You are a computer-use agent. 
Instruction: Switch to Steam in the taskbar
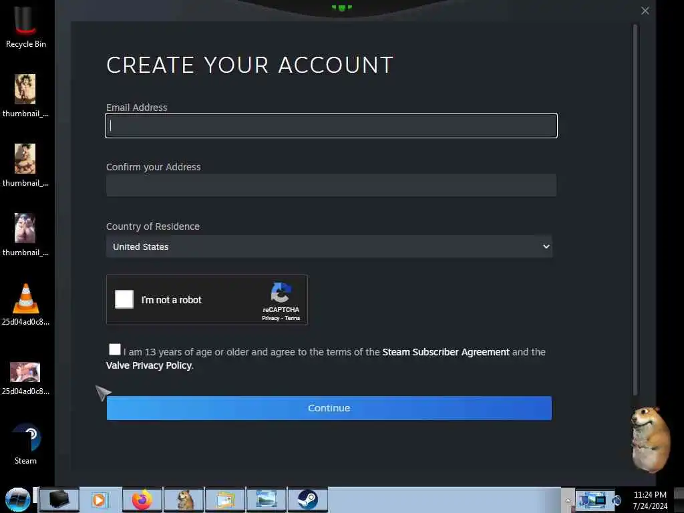307,500
